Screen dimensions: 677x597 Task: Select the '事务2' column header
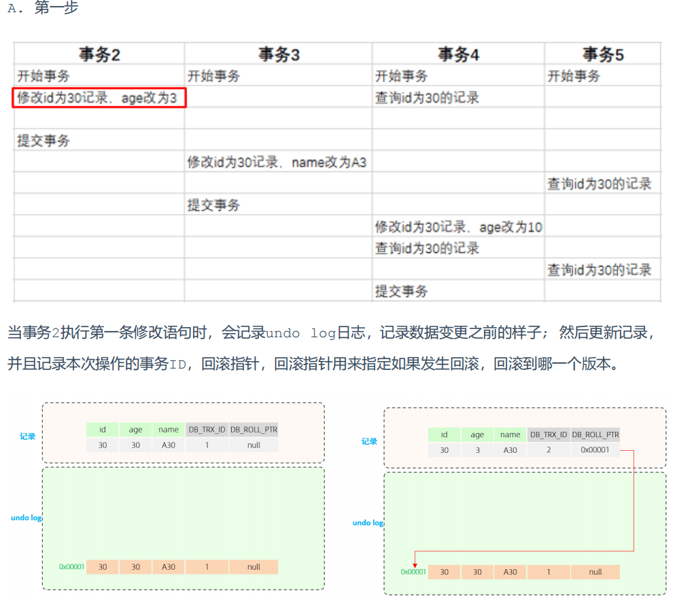[x=99, y=54]
